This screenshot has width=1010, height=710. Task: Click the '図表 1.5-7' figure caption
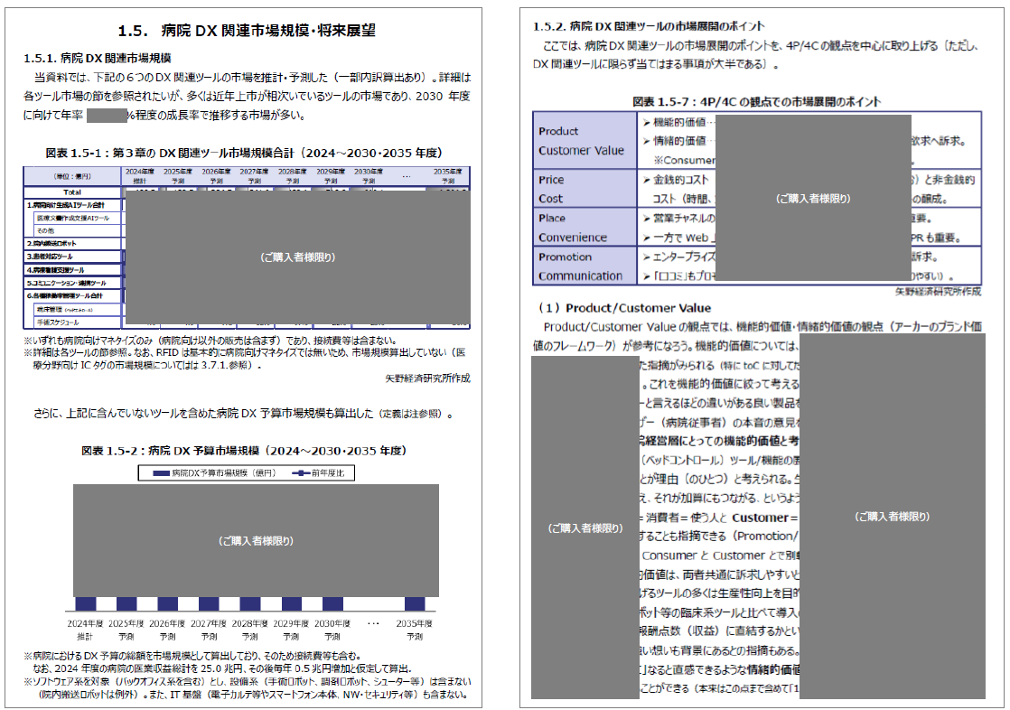(756, 101)
